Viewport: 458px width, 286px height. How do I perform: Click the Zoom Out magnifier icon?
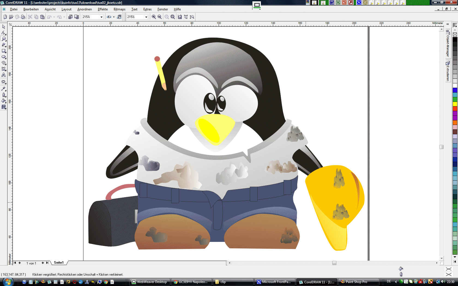click(x=160, y=17)
